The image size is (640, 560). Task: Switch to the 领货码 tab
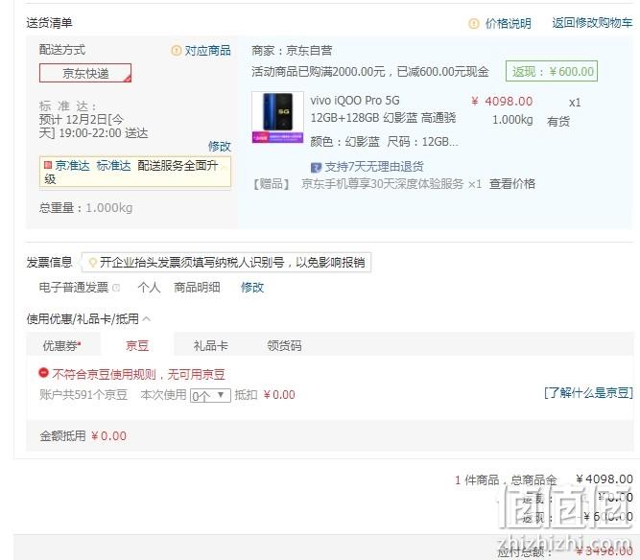(284, 346)
